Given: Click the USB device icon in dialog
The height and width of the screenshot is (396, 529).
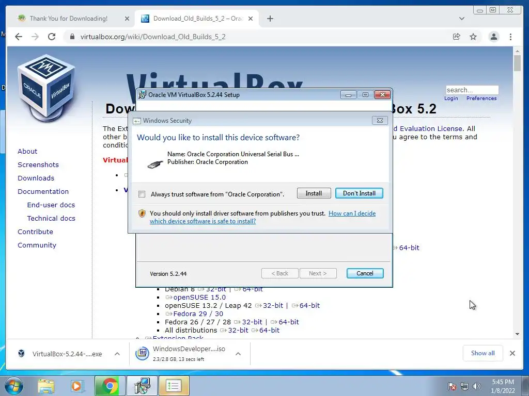Looking at the screenshot, I should (155, 164).
